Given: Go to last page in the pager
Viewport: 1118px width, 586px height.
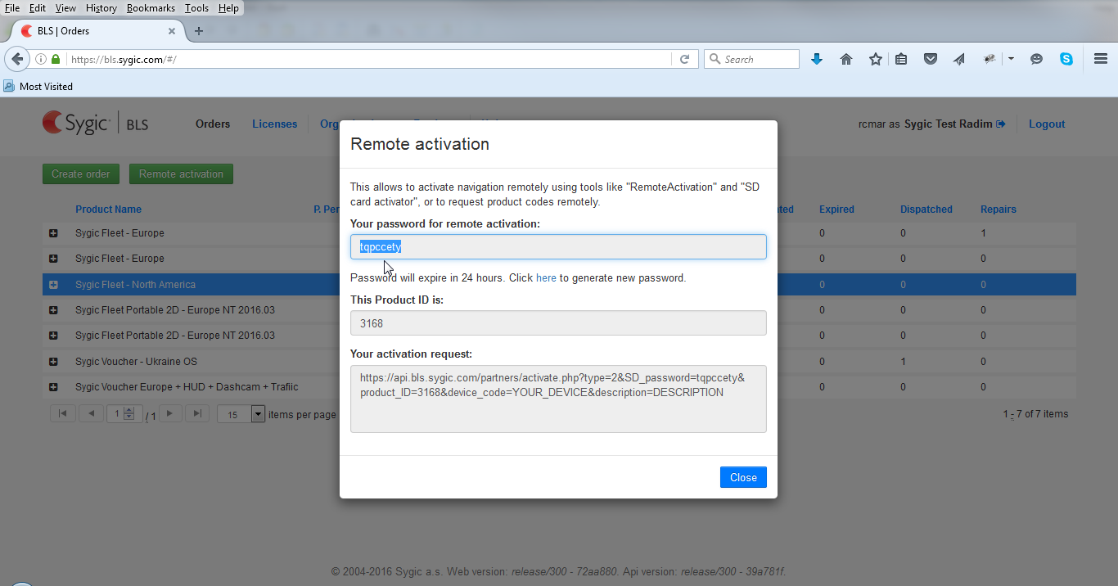Looking at the screenshot, I should (196, 413).
